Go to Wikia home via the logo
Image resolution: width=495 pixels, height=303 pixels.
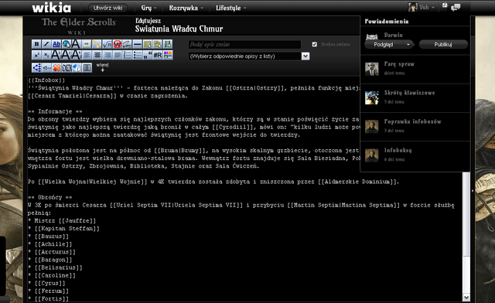coord(52,8)
